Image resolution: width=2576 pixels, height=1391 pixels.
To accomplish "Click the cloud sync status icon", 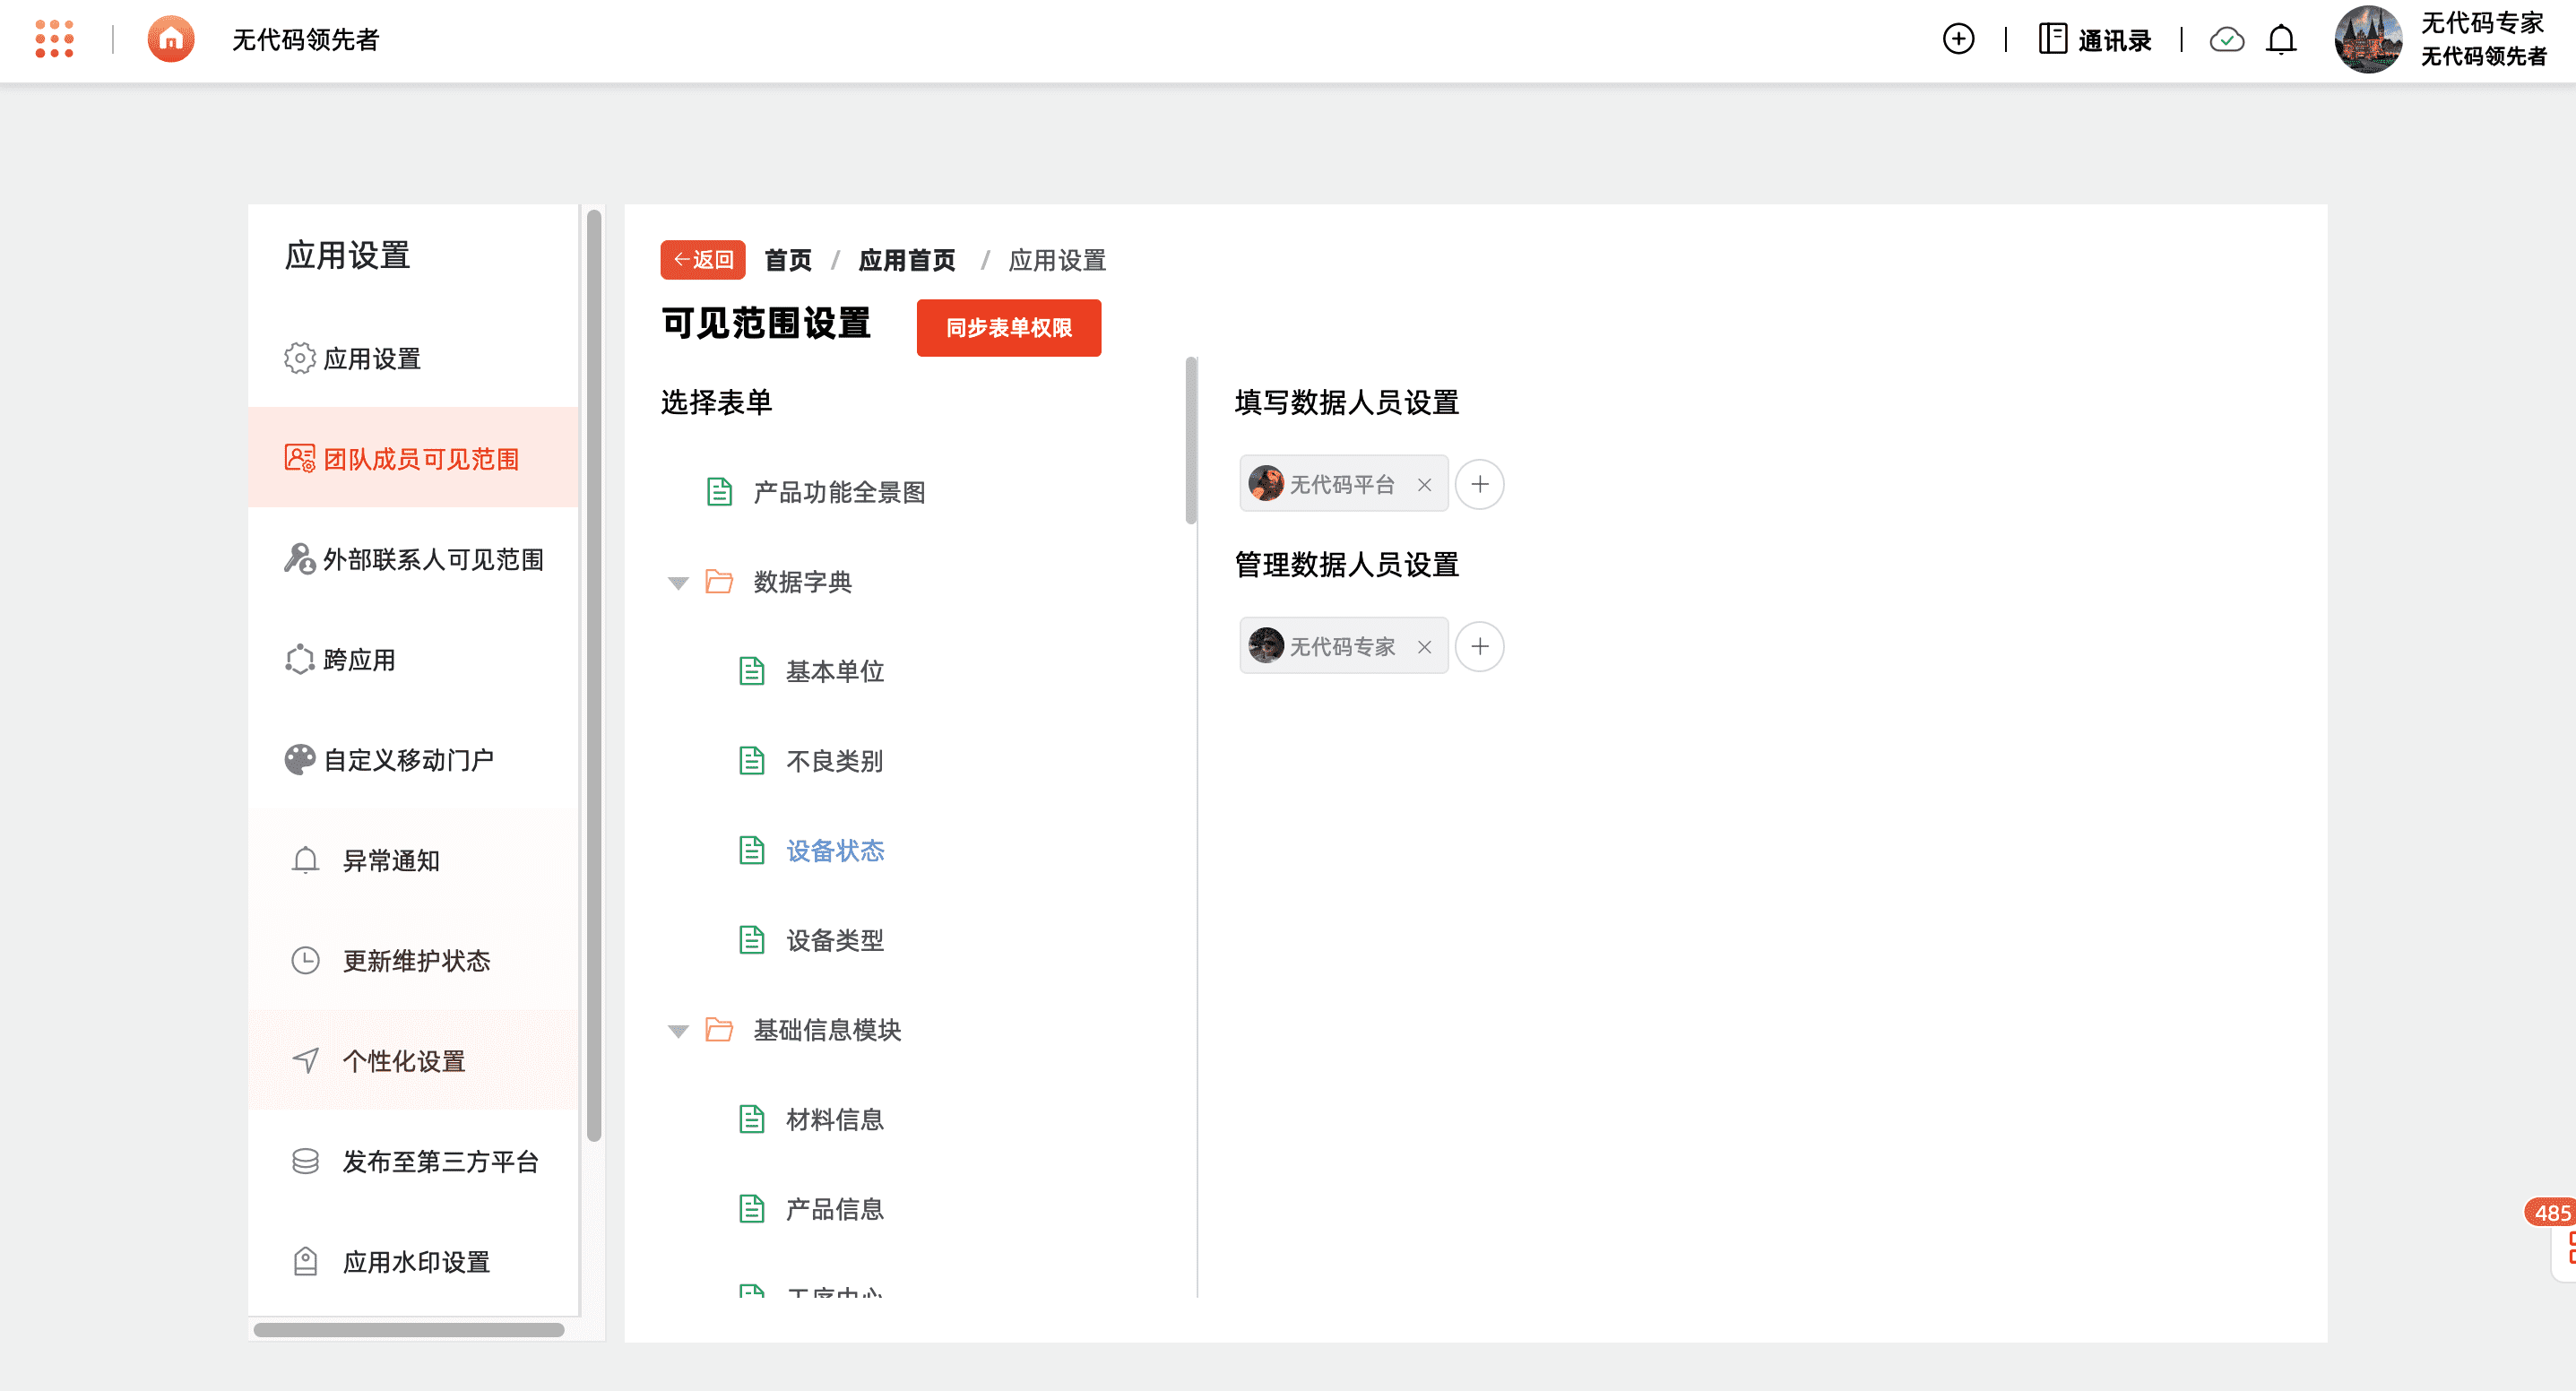I will point(2226,40).
